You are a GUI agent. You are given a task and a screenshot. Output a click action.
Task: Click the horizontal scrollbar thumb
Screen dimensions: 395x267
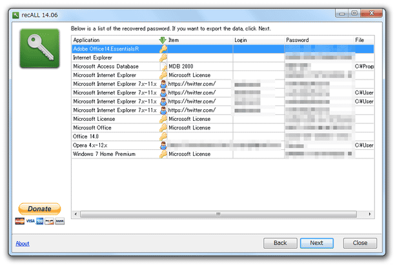click(x=218, y=214)
